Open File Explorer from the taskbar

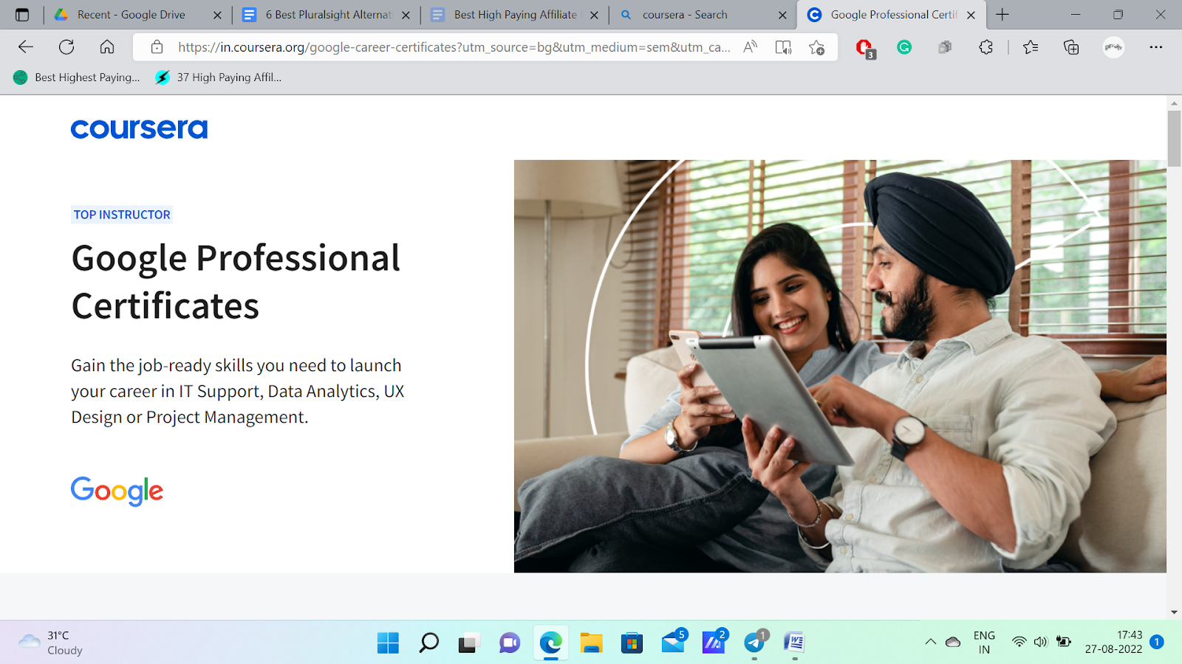tap(591, 643)
